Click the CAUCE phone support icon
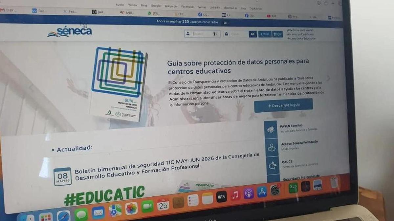Screen dimensions: 394x221 coord(273,166)
